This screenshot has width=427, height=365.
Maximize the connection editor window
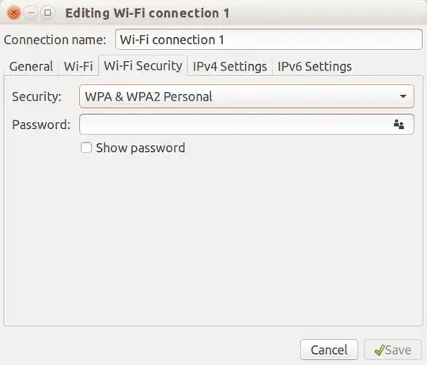[x=47, y=13]
